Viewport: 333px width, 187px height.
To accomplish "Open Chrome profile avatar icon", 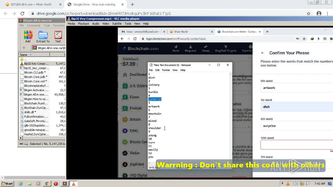I will click(319, 14).
